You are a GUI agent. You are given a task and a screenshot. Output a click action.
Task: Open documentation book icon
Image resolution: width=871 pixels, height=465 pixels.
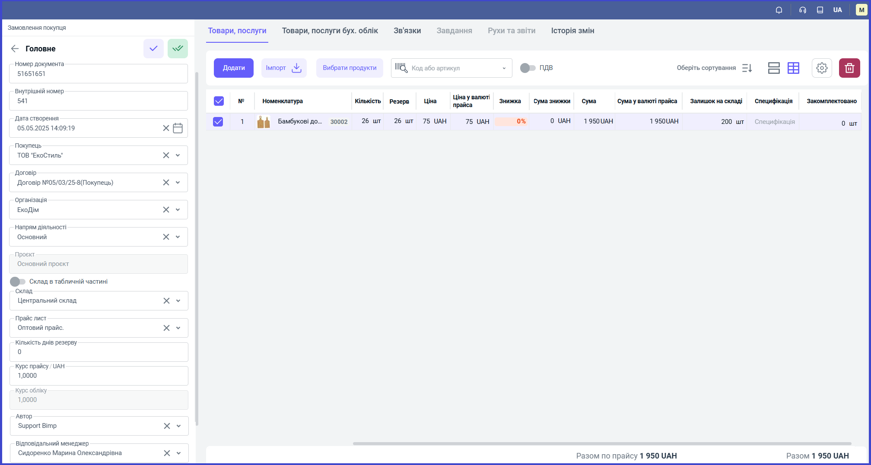pos(820,10)
